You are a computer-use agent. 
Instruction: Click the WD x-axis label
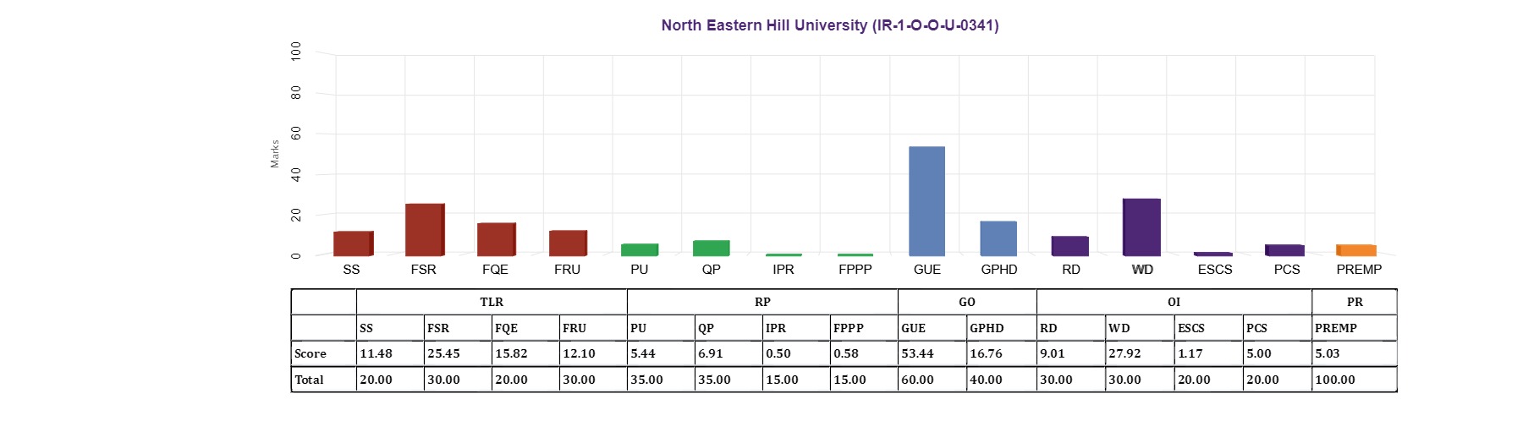(1142, 270)
